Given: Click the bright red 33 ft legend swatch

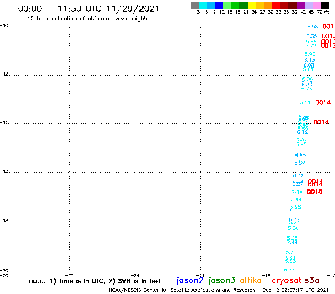Looking at the screenshot, I should [x=276, y=5].
